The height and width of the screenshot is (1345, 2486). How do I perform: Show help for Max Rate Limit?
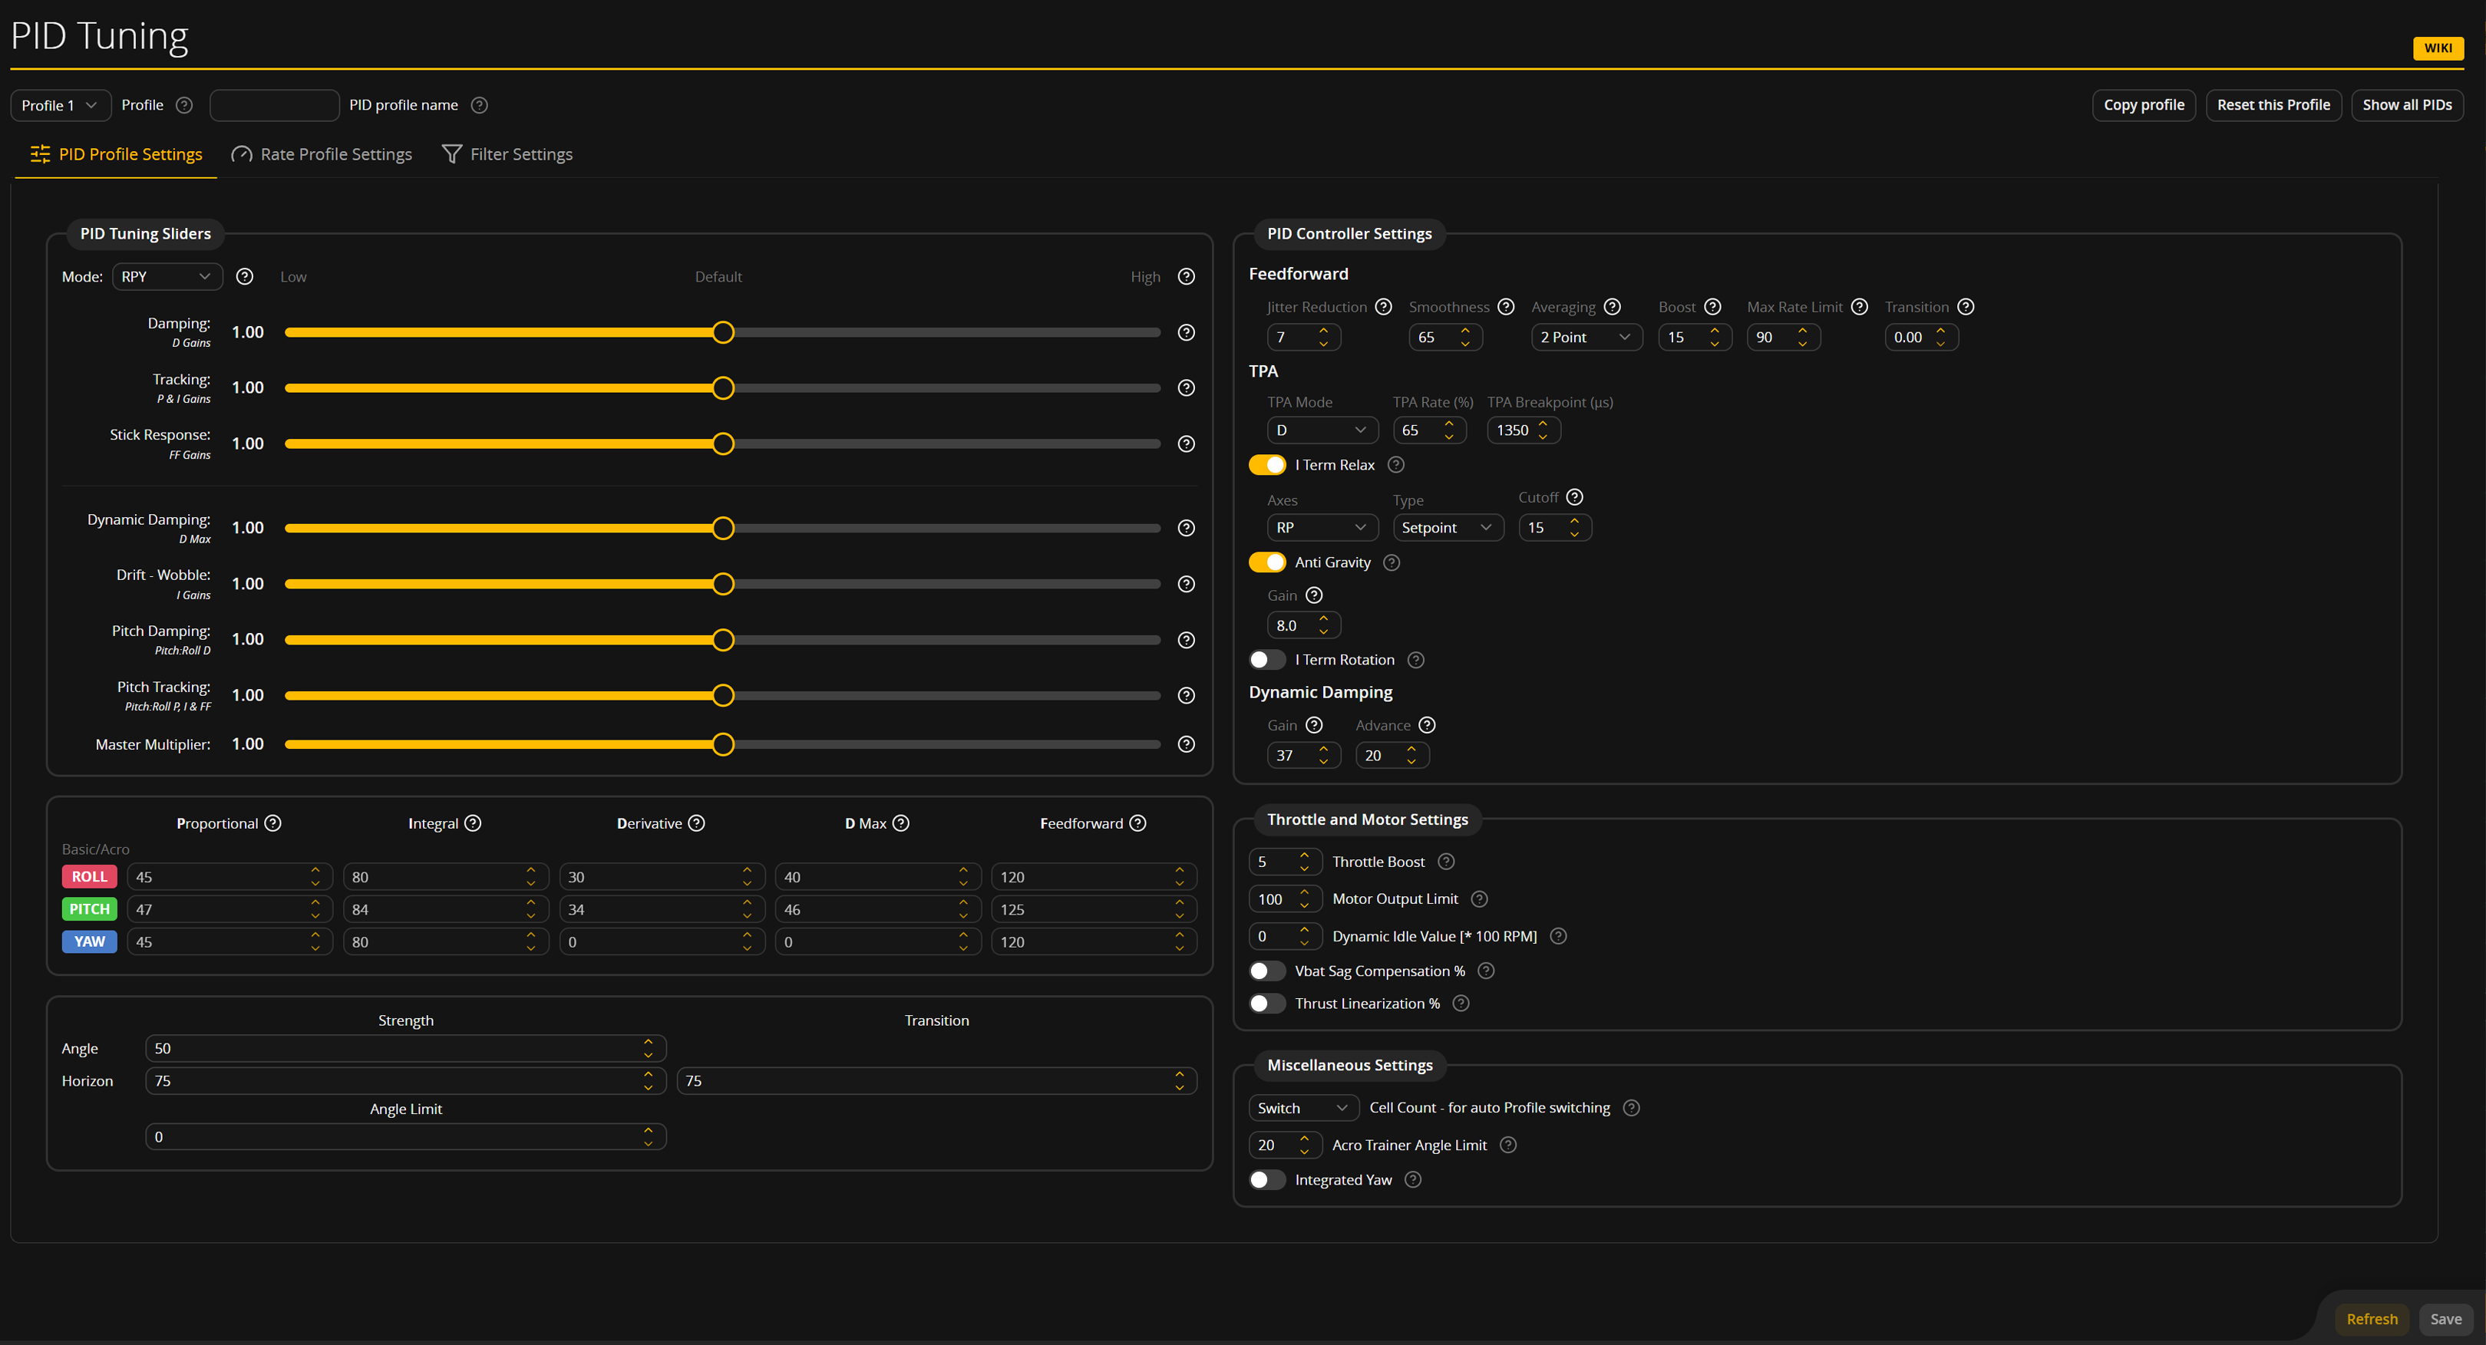(1859, 307)
